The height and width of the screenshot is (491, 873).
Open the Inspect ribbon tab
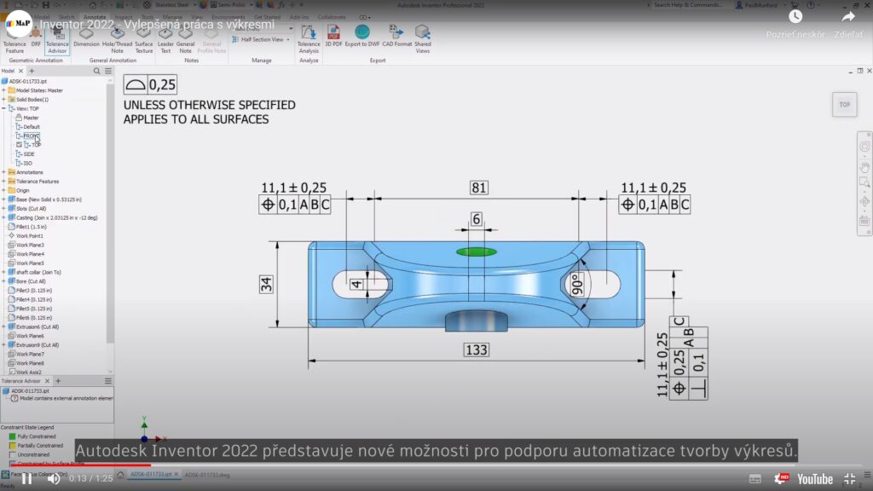click(x=124, y=17)
